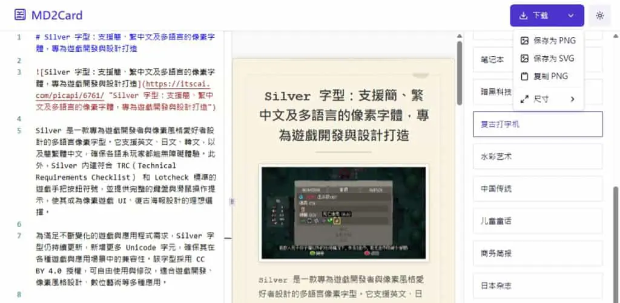This screenshot has width=620, height=303.
Task: Select the 中国传统 theme
Action: 538,189
